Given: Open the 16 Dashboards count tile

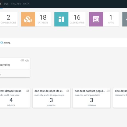Looking at the screenshot, I should coord(77,19).
